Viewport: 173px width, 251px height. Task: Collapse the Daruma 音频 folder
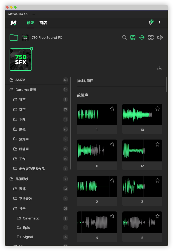tap(38, 90)
